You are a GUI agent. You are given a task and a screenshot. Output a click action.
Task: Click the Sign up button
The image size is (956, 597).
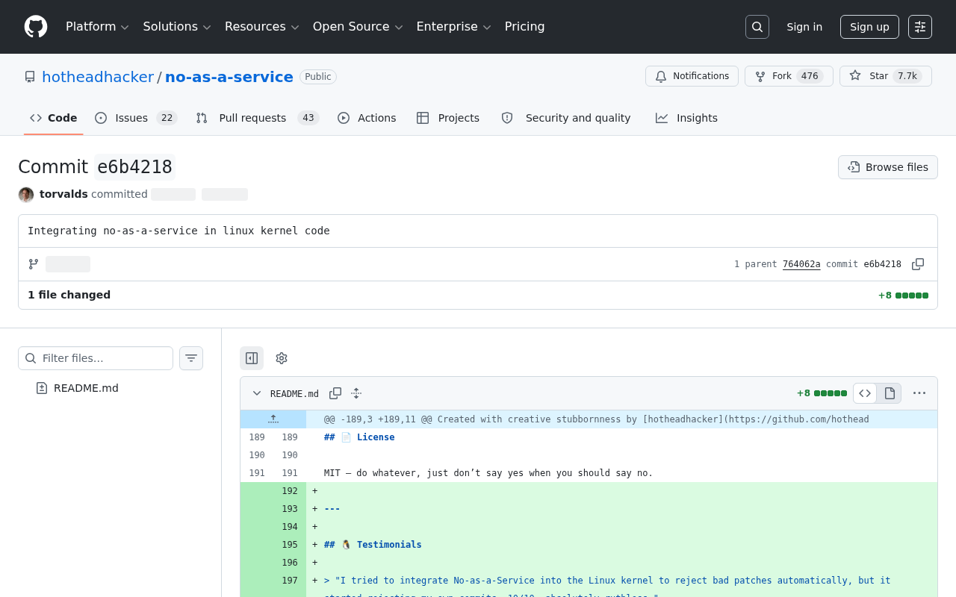[x=869, y=27]
